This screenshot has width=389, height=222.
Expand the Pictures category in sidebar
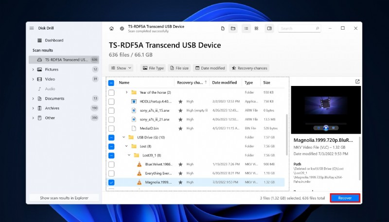click(33, 69)
